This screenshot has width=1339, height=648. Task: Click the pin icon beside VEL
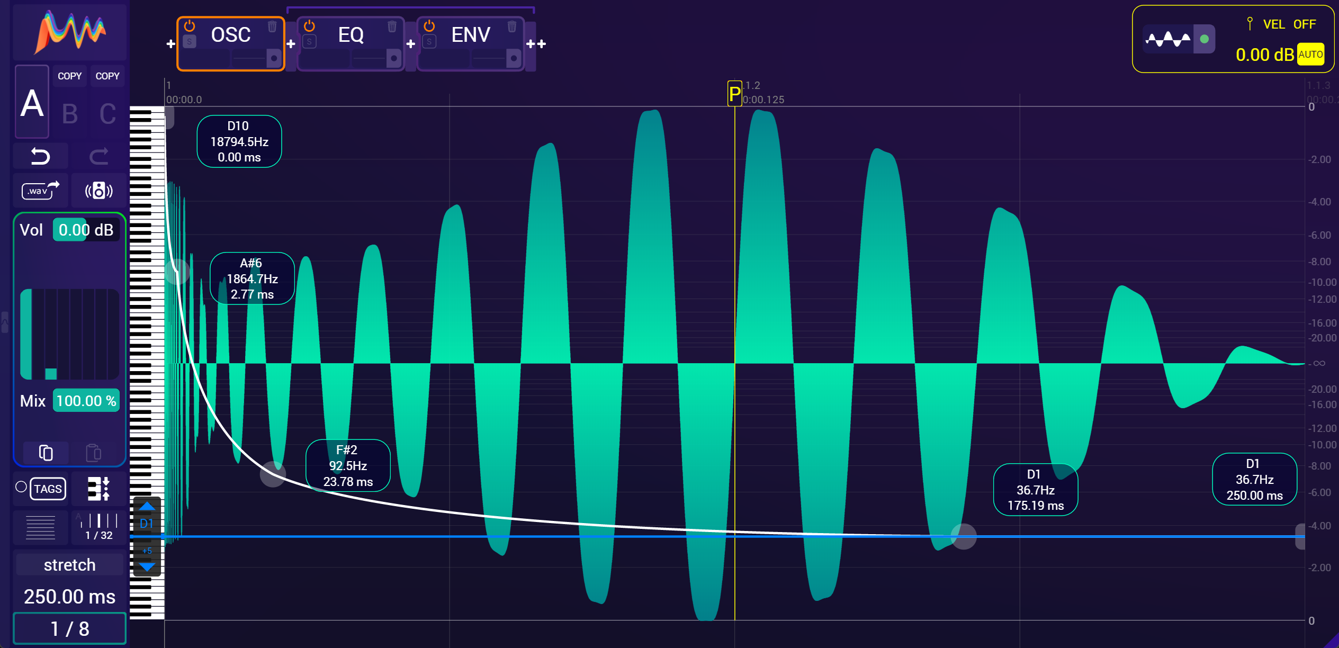pyautogui.click(x=1250, y=24)
